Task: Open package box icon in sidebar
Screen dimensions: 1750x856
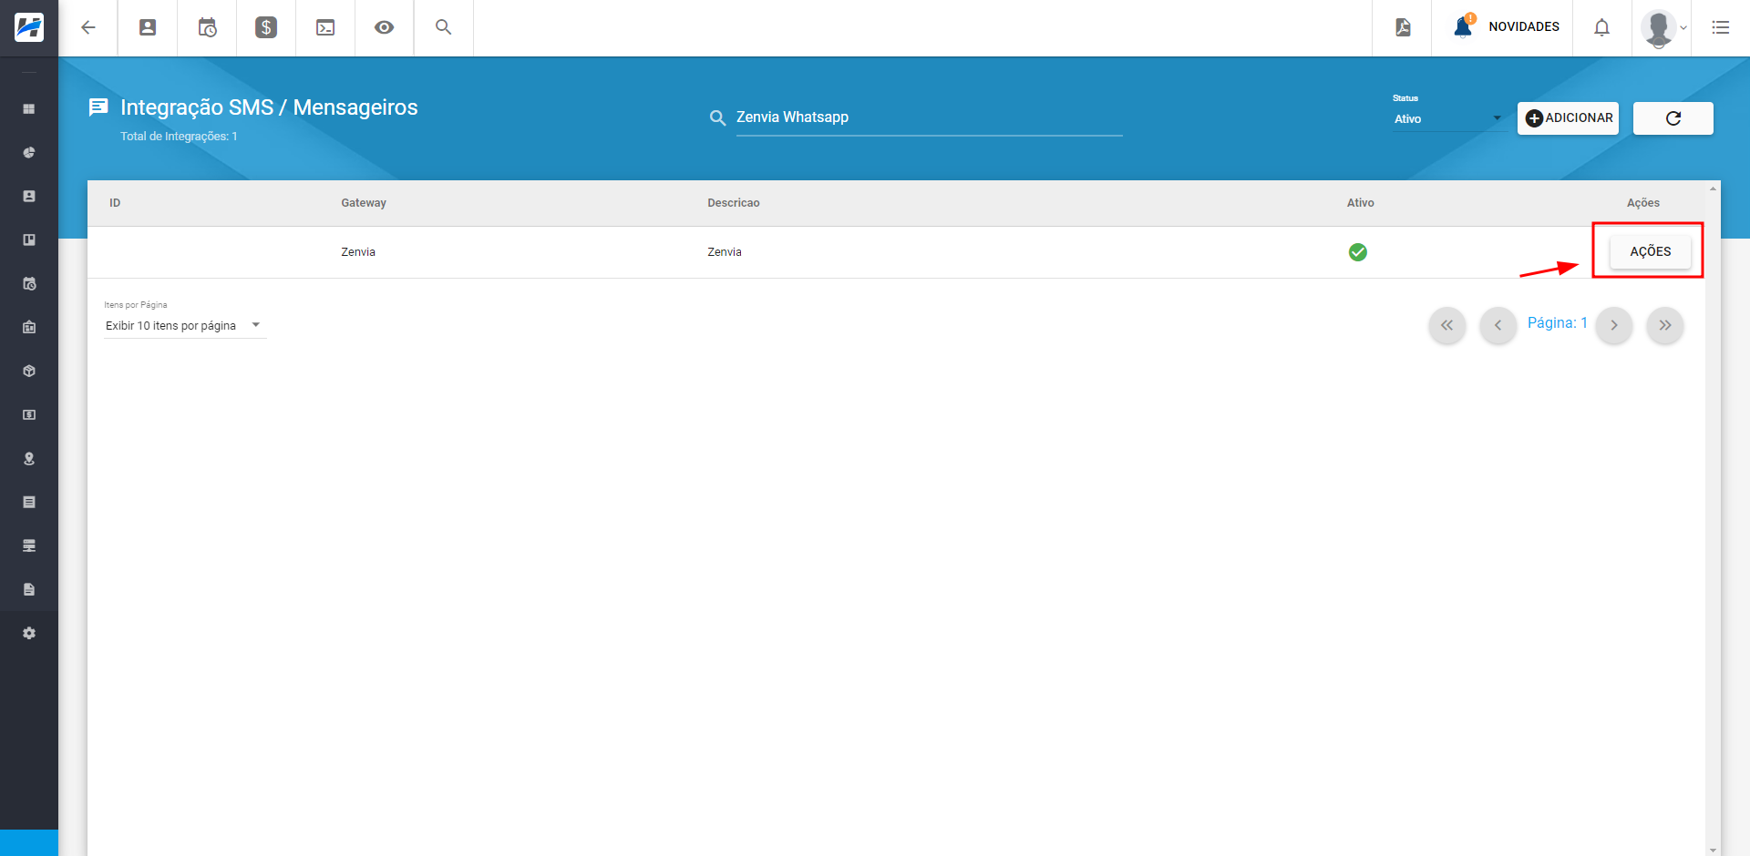Action: (29, 371)
